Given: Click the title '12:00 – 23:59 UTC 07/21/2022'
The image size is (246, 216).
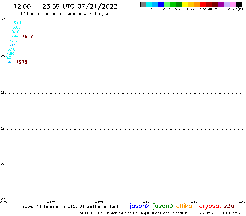Looking at the screenshot, I should pyautogui.click(x=65, y=7).
